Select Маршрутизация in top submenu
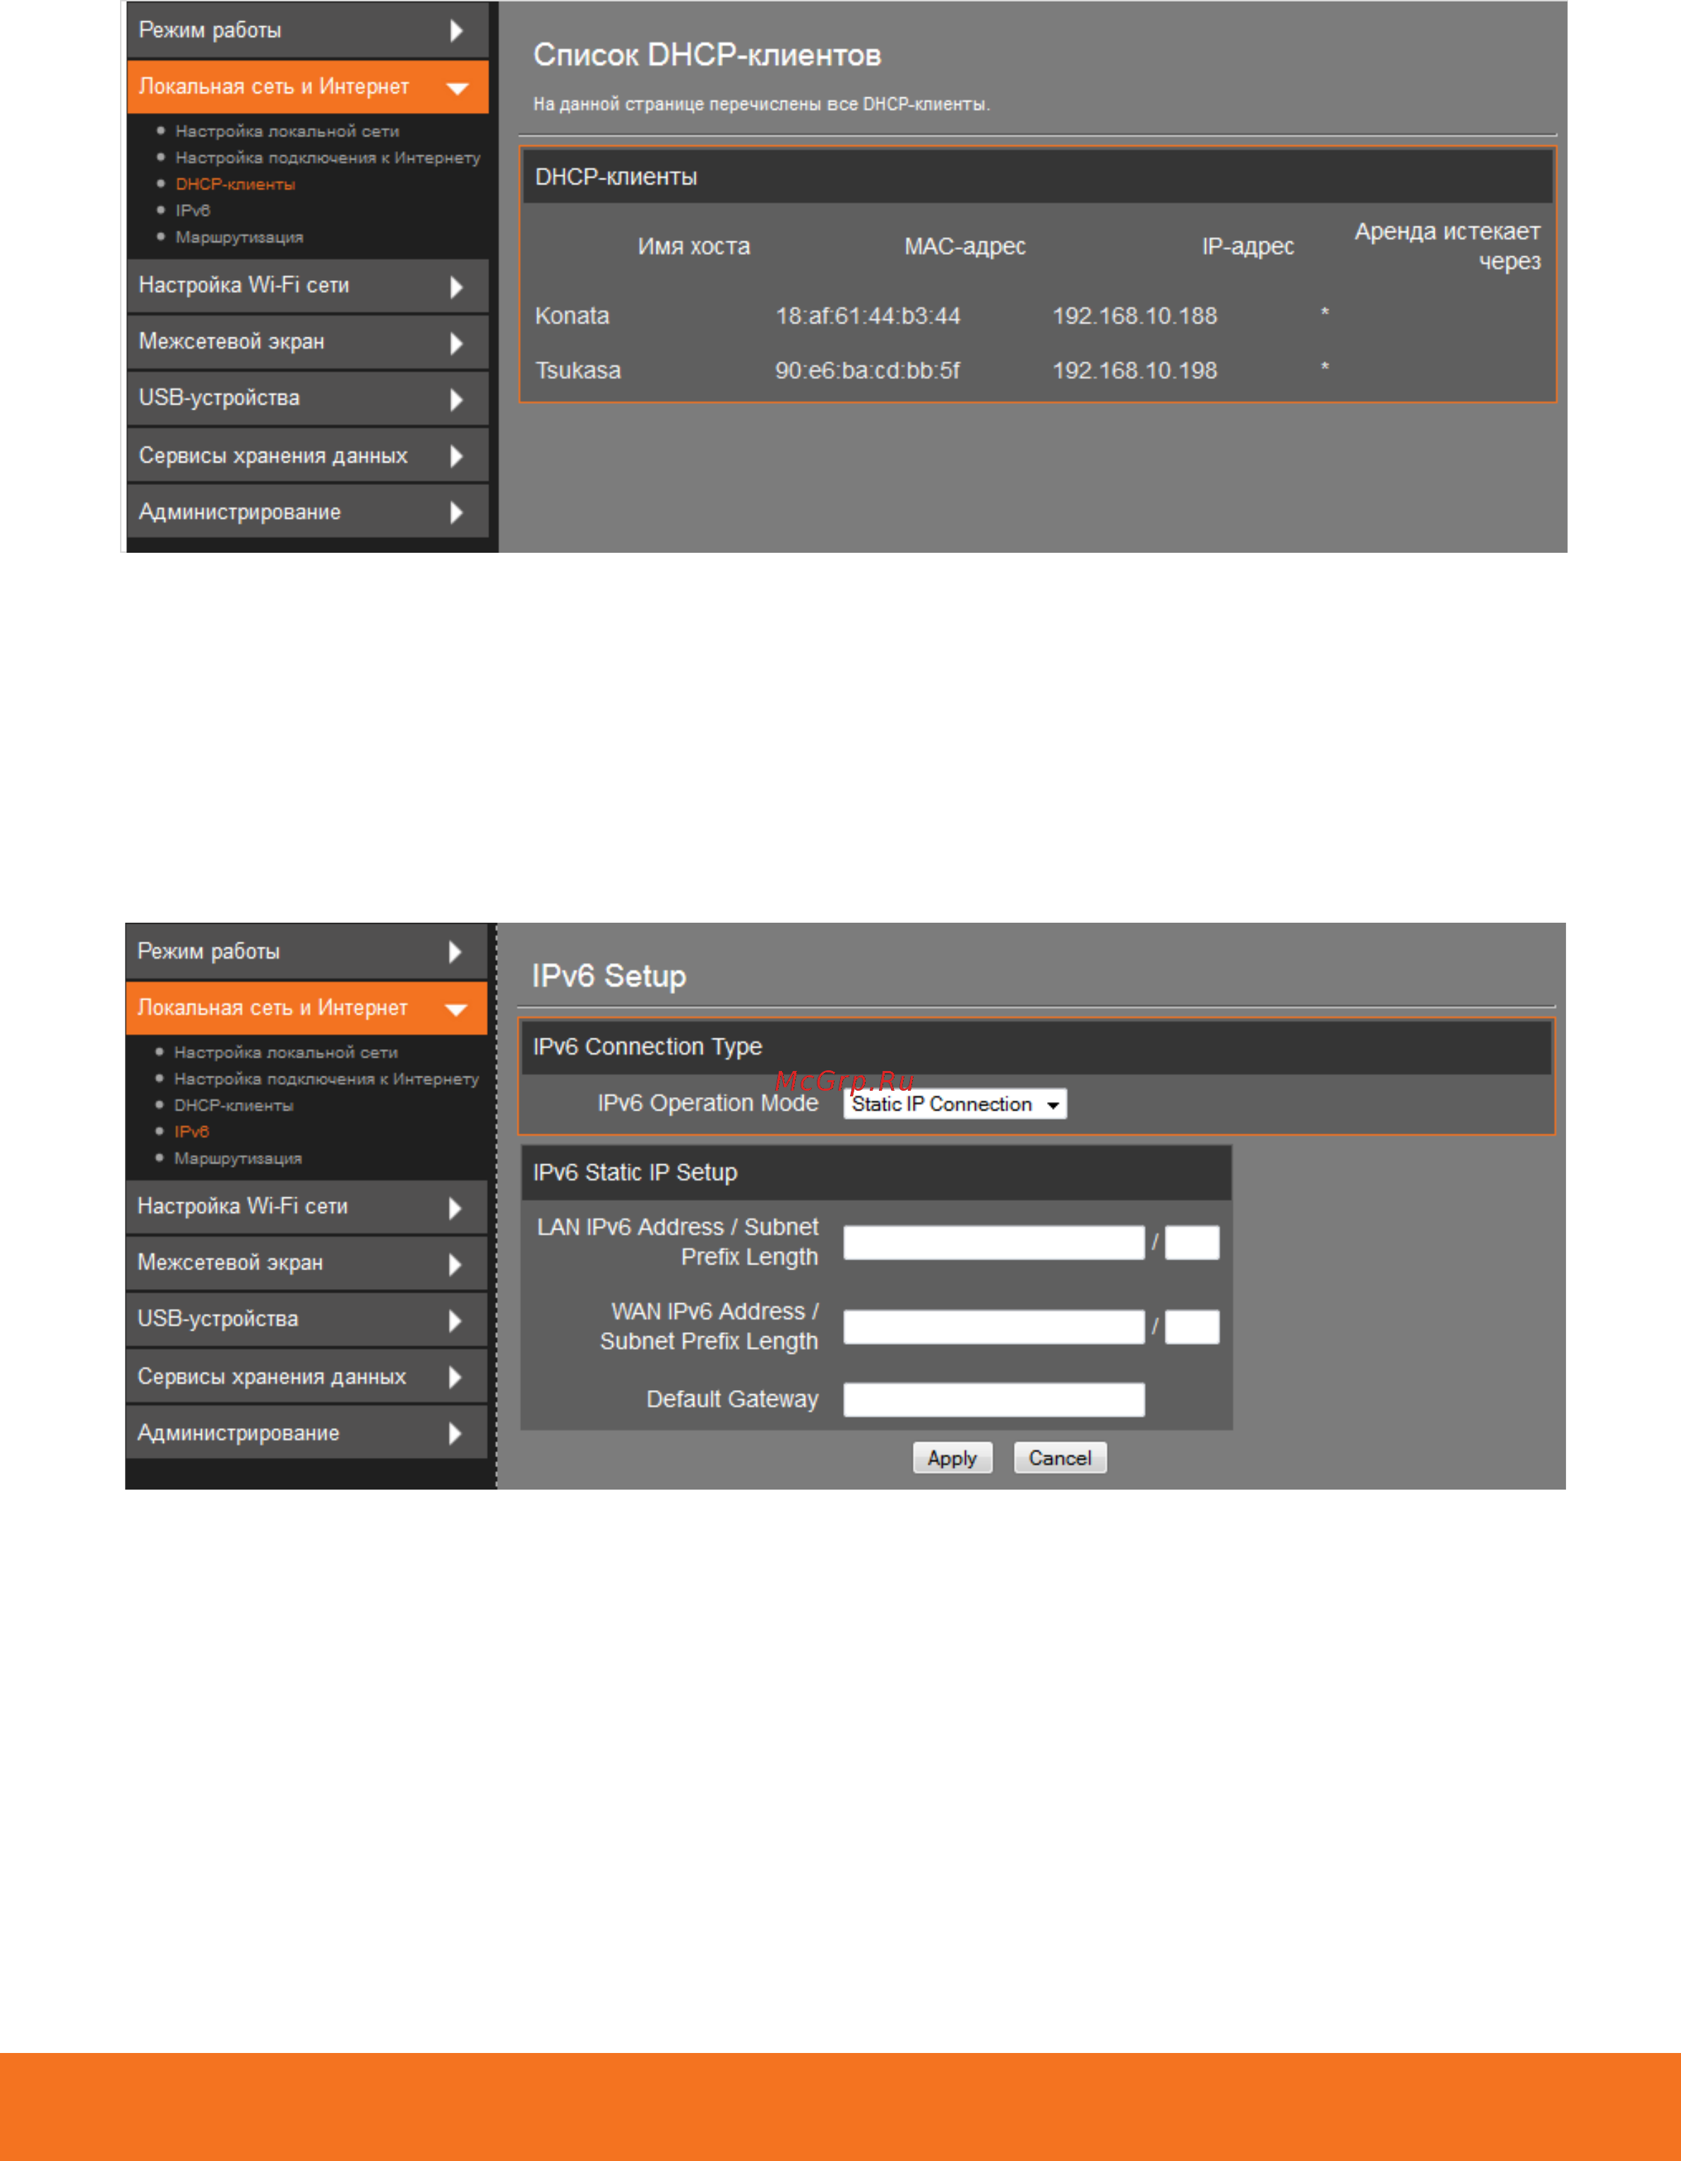 (x=239, y=237)
